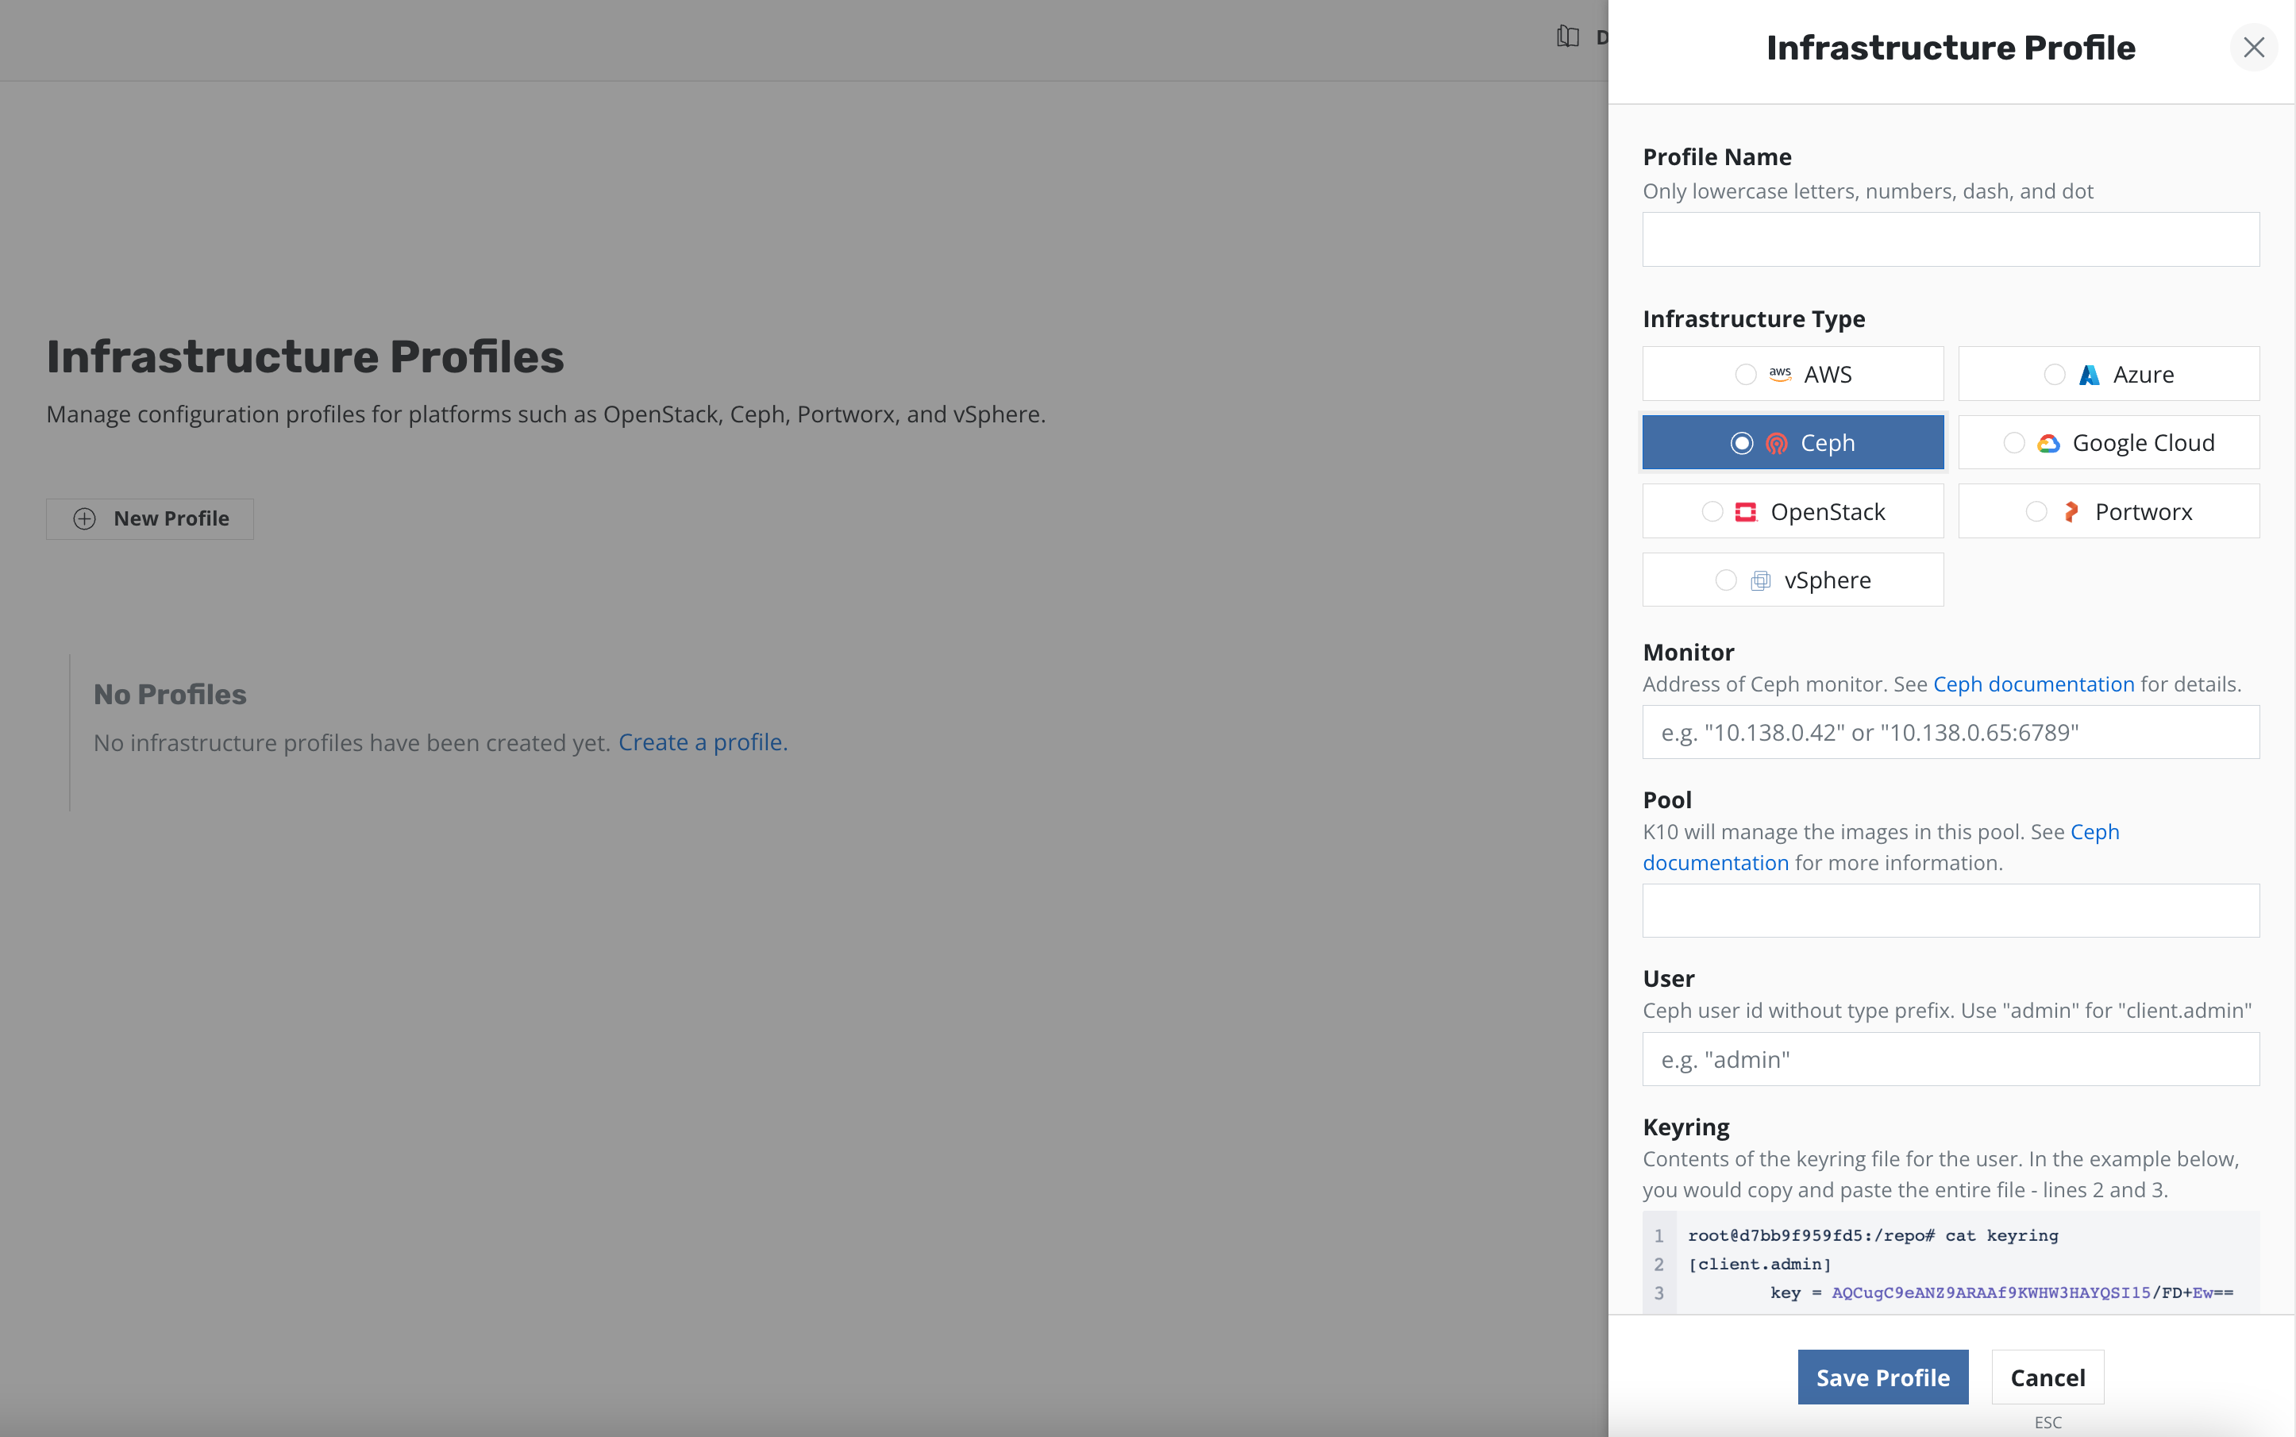Open Ceph documentation link under Monitor

(2032, 684)
